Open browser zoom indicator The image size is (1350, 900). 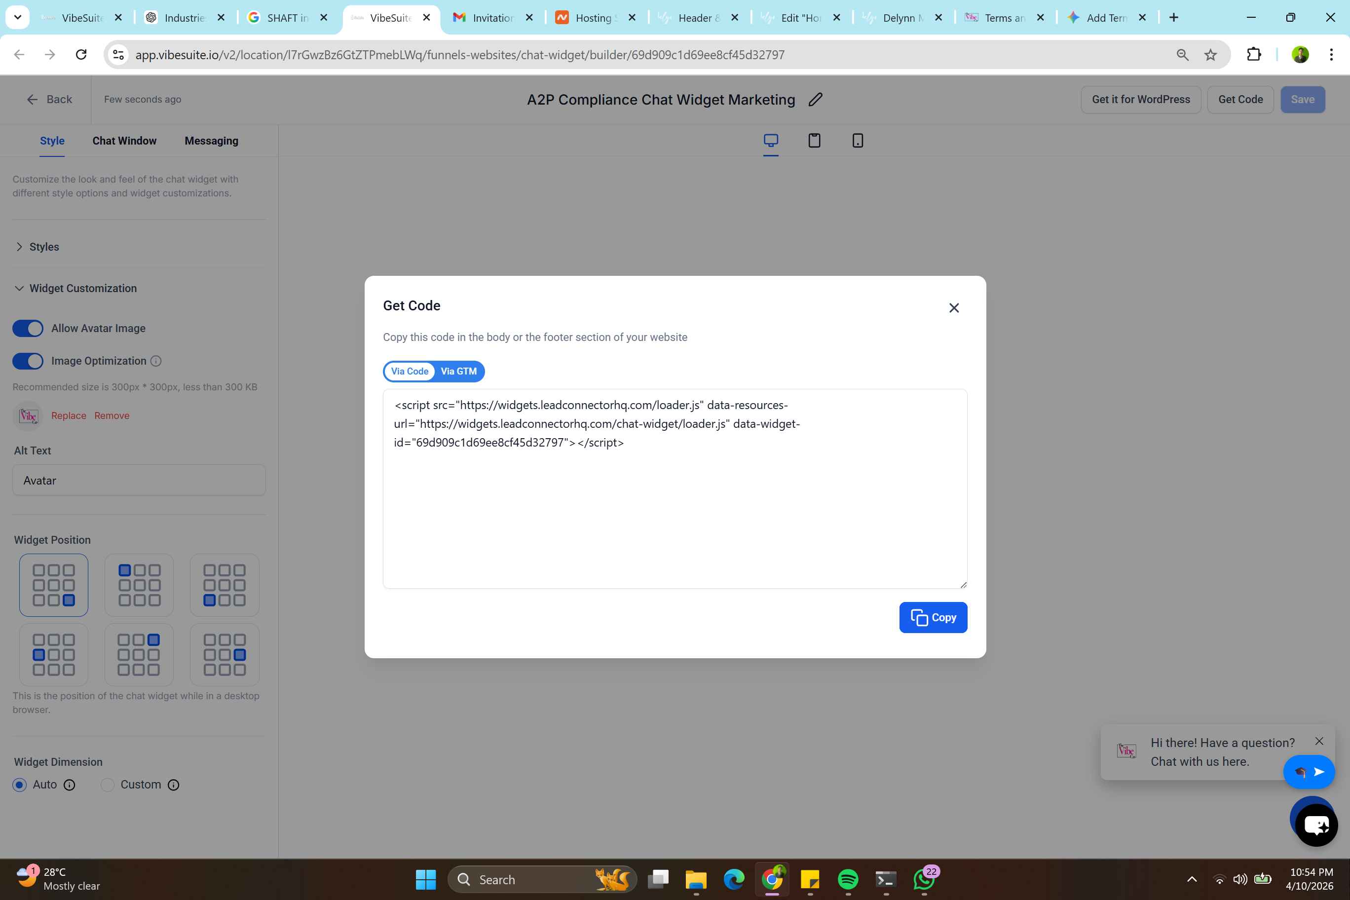click(x=1182, y=55)
